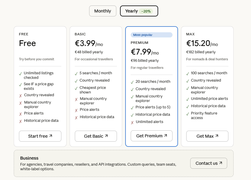Open the Contact us link for Business
Viewport: 251px width, 180px height.
[x=209, y=163]
